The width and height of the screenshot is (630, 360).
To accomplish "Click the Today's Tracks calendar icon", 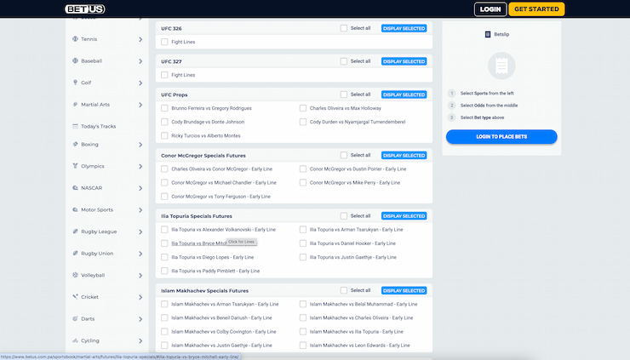I will click(75, 126).
